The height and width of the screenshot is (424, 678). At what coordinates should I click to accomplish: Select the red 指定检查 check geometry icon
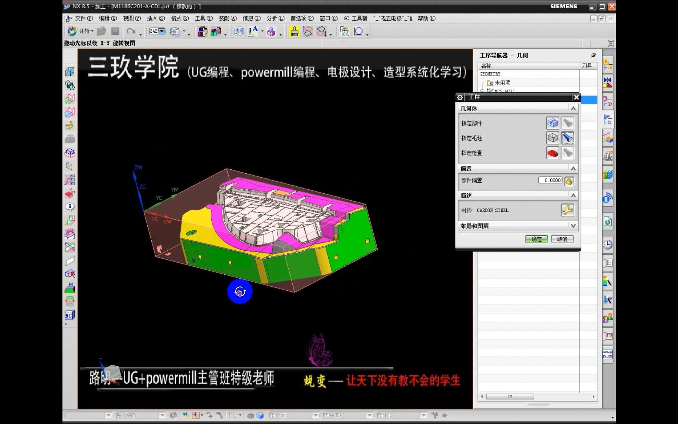(553, 152)
